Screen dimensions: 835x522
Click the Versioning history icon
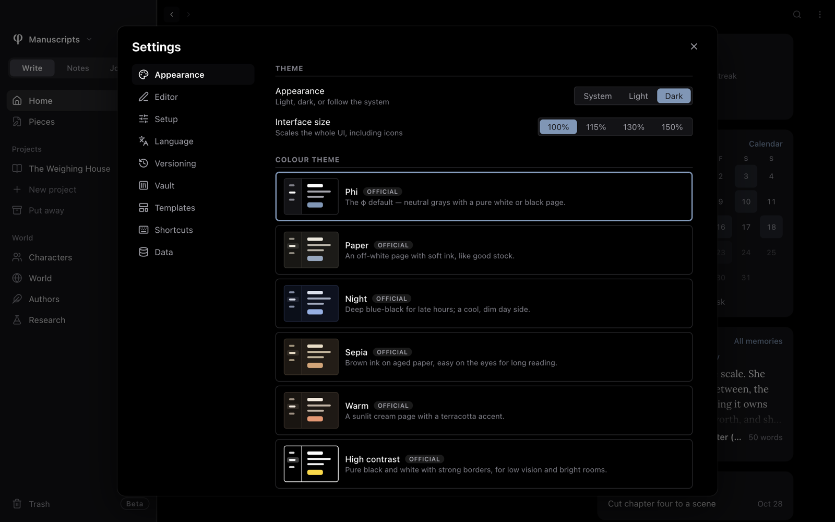[x=144, y=163]
